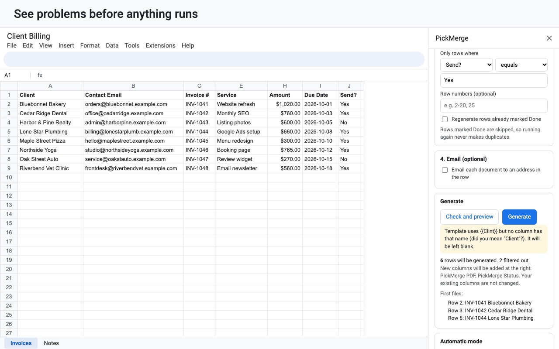Click the office@cedarridge.example.com cell

pyautogui.click(x=133, y=113)
